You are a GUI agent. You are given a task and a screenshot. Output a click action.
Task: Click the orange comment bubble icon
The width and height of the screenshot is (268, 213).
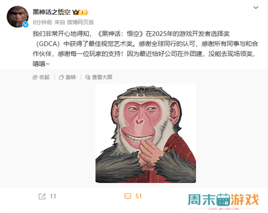coord(128,196)
